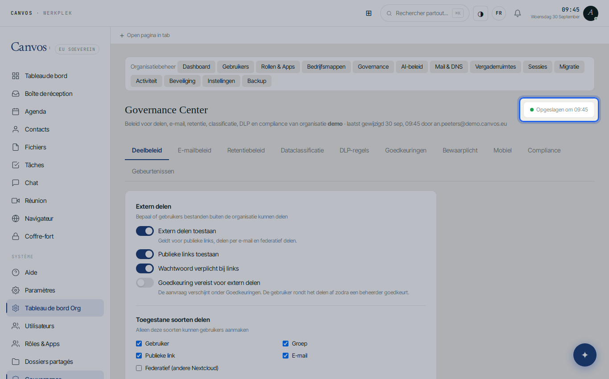
Task: Select the Mail & DNS admin section
Action: coord(449,67)
